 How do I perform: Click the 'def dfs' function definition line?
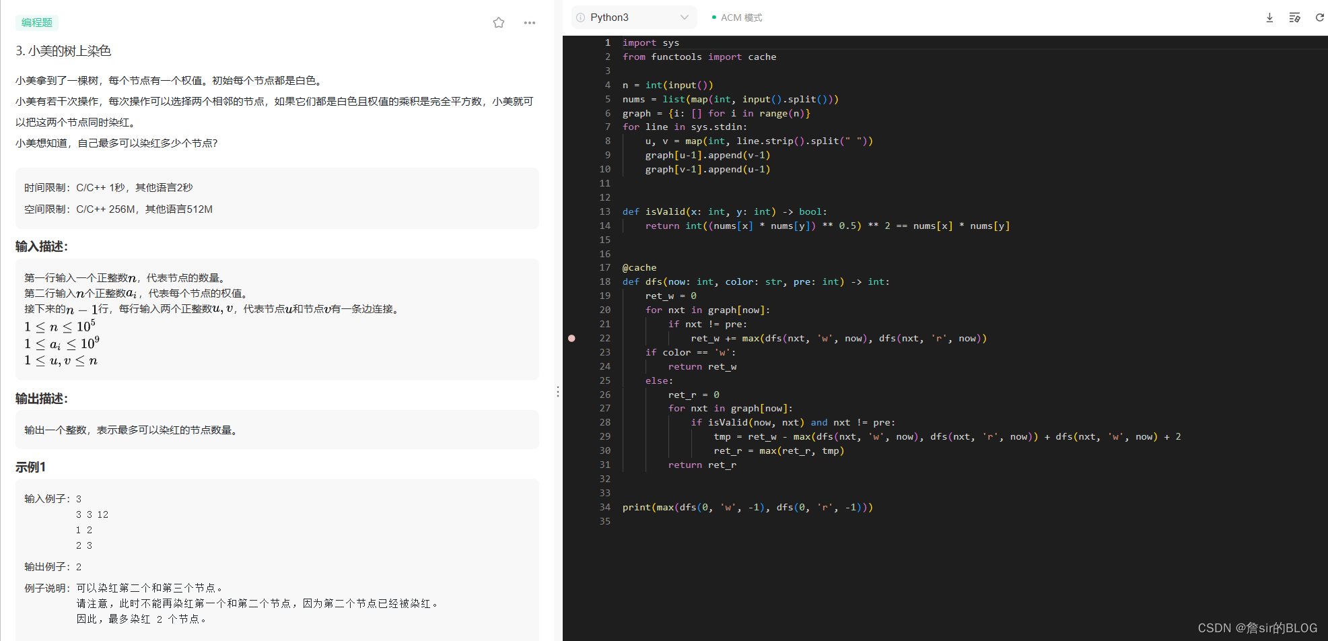[756, 281]
